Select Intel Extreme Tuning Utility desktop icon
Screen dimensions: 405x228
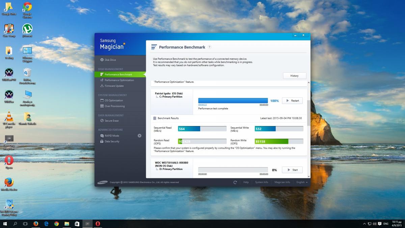click(x=9, y=208)
